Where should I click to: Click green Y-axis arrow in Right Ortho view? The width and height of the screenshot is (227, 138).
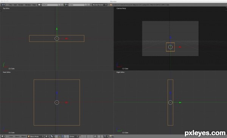pyautogui.click(x=180, y=103)
